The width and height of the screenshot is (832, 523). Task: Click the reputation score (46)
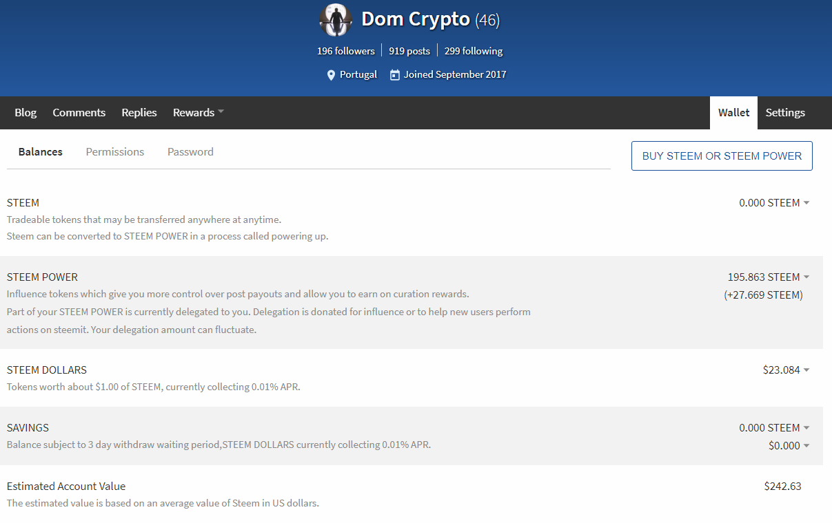[487, 20]
